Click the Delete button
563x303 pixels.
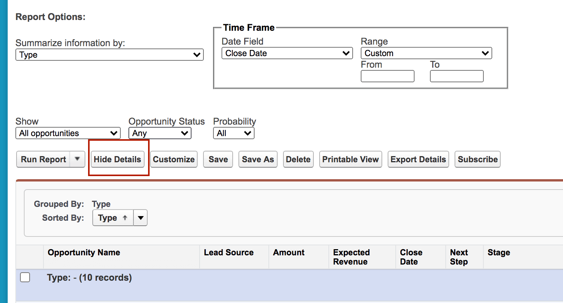[x=298, y=159]
